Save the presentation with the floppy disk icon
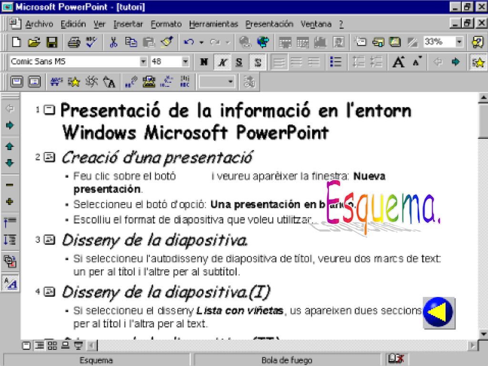Image resolution: width=488 pixels, height=366 pixels. tap(51, 42)
